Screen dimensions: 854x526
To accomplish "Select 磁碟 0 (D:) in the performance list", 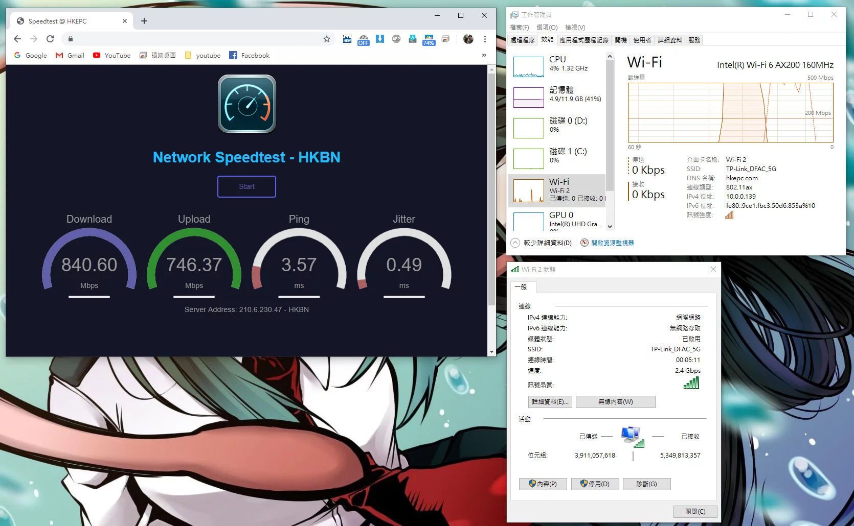I will click(x=557, y=128).
